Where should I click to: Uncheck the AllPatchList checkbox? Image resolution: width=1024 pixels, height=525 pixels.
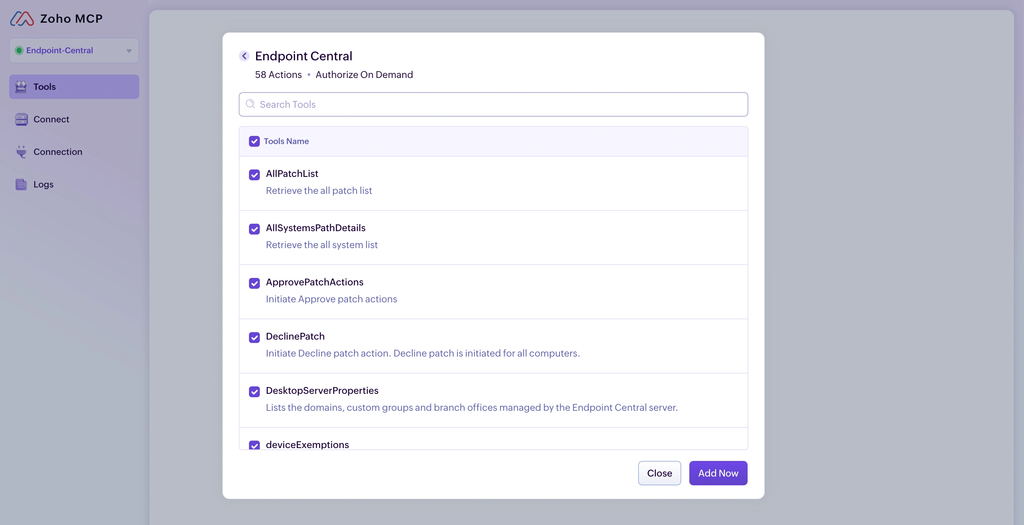(254, 175)
